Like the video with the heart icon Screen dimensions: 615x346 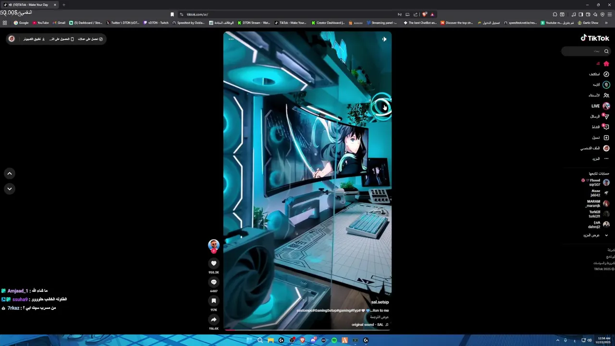[214, 263]
